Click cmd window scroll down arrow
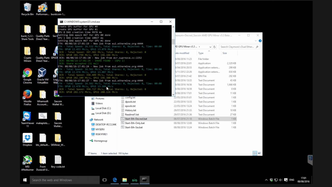Image resolution: width=332 pixels, height=187 pixels. click(x=173, y=95)
